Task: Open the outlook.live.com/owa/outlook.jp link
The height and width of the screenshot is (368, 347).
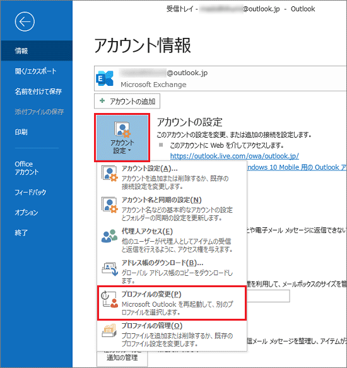Action: pos(235,156)
